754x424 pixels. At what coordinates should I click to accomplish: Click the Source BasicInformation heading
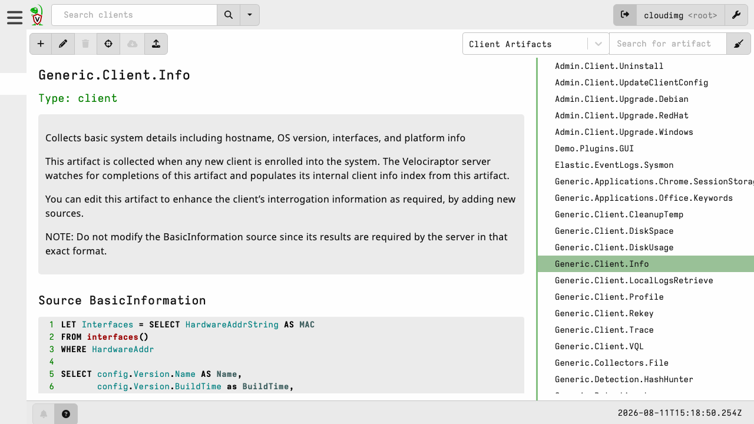pyautogui.click(x=122, y=300)
